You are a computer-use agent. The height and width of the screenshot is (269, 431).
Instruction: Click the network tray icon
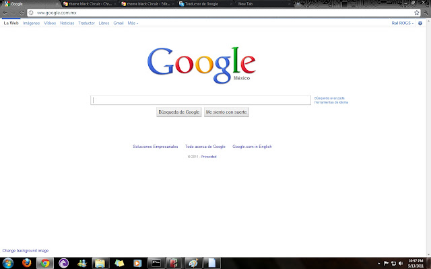(393, 263)
